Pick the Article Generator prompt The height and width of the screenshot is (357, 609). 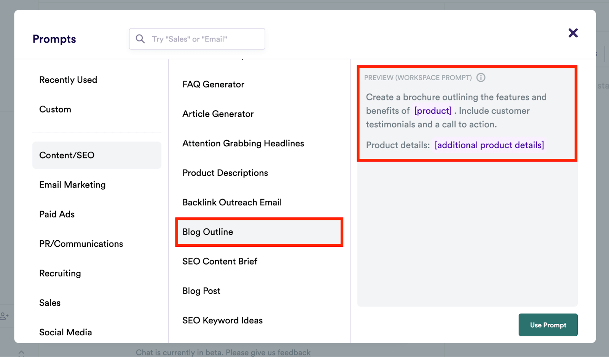click(x=218, y=114)
